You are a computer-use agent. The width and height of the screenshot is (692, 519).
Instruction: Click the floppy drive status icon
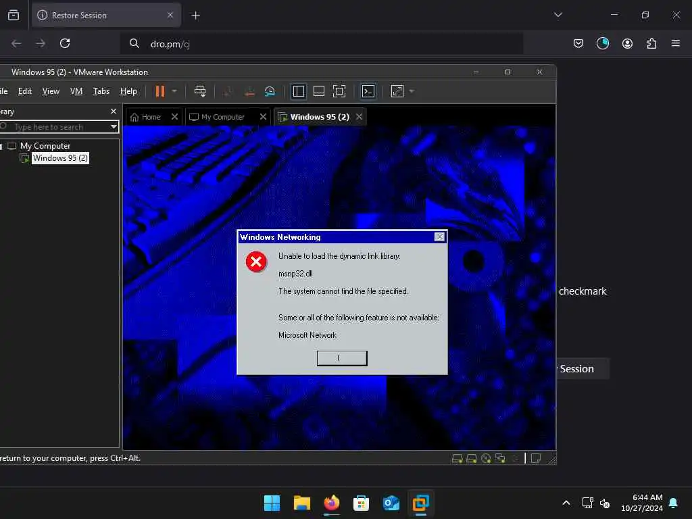point(471,459)
